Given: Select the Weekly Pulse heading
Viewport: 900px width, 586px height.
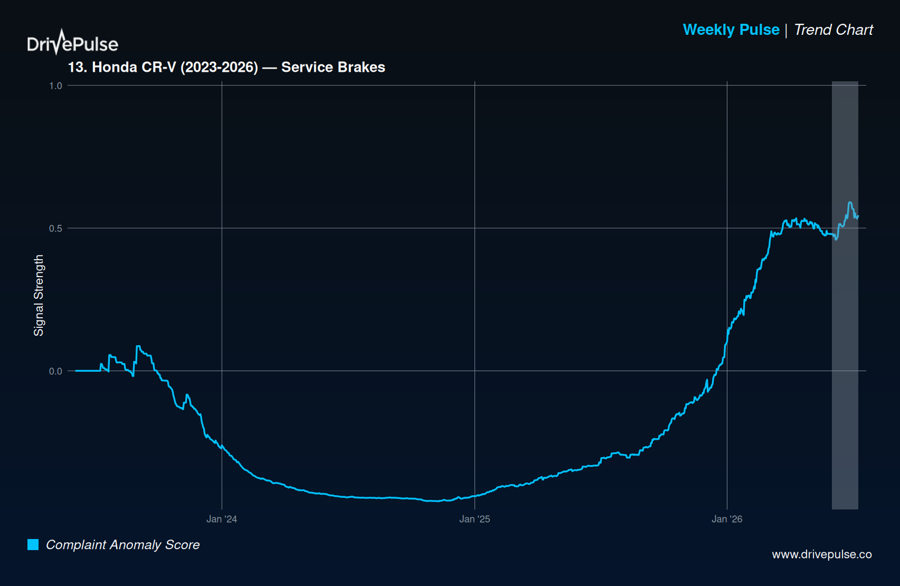Looking at the screenshot, I should tap(731, 30).
